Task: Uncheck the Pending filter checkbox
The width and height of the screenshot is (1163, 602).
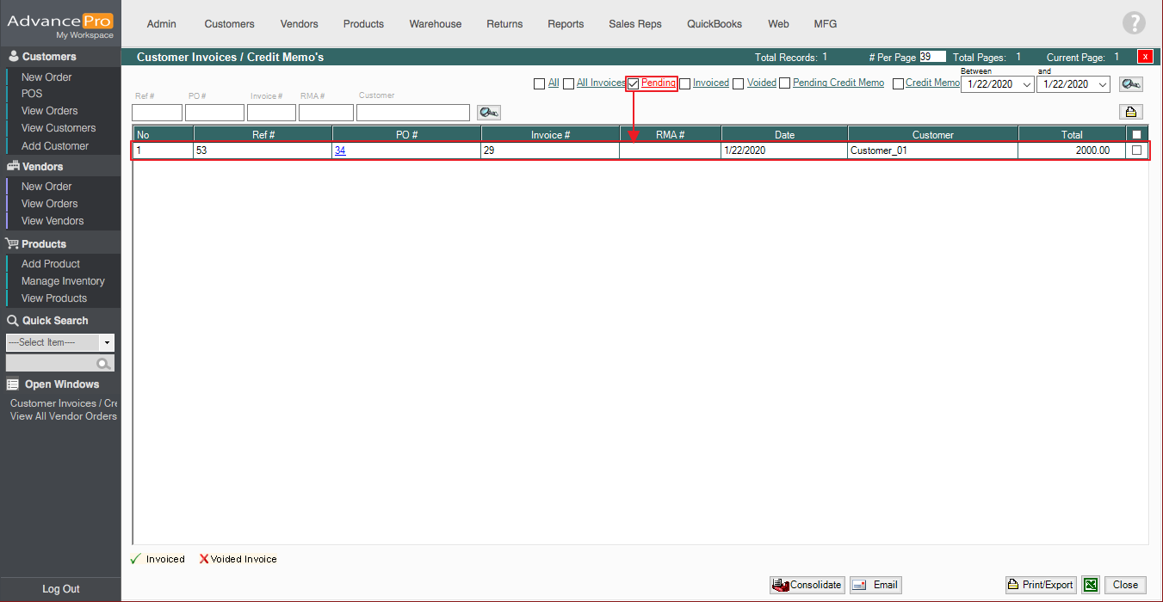Action: point(634,83)
